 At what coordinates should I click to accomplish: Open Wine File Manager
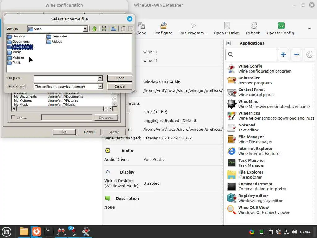pos(270,139)
